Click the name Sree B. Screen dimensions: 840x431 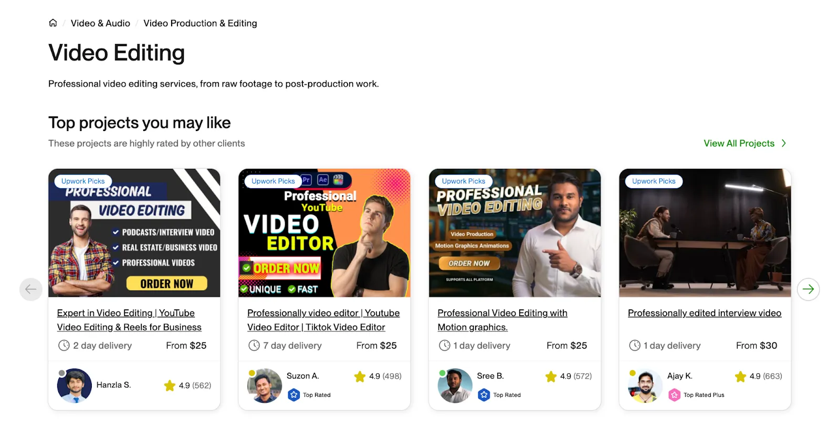click(x=490, y=376)
